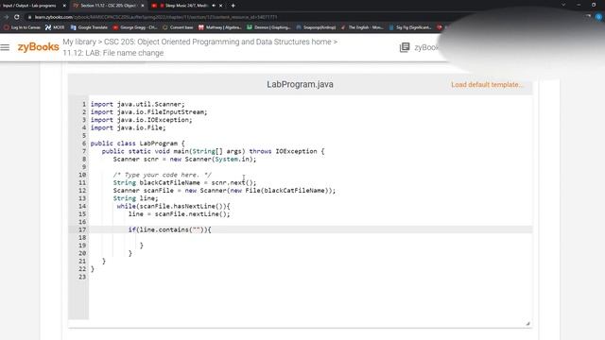Close the Input / Output Lab programs tab
This screenshot has height=340, width=605.
click(x=64, y=6)
